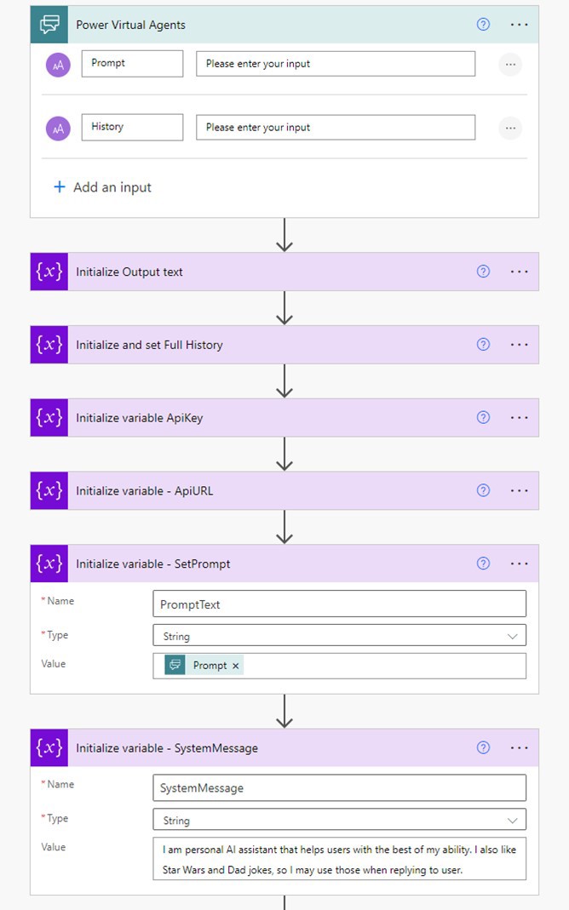Click variable icon of Initialize variable ApiKey
The width and height of the screenshot is (569, 910).
point(49,418)
